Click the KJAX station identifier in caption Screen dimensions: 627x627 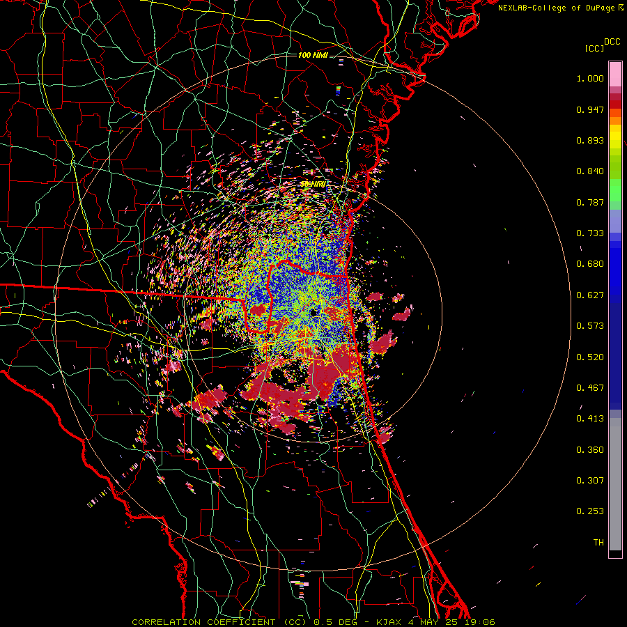pyautogui.click(x=390, y=622)
